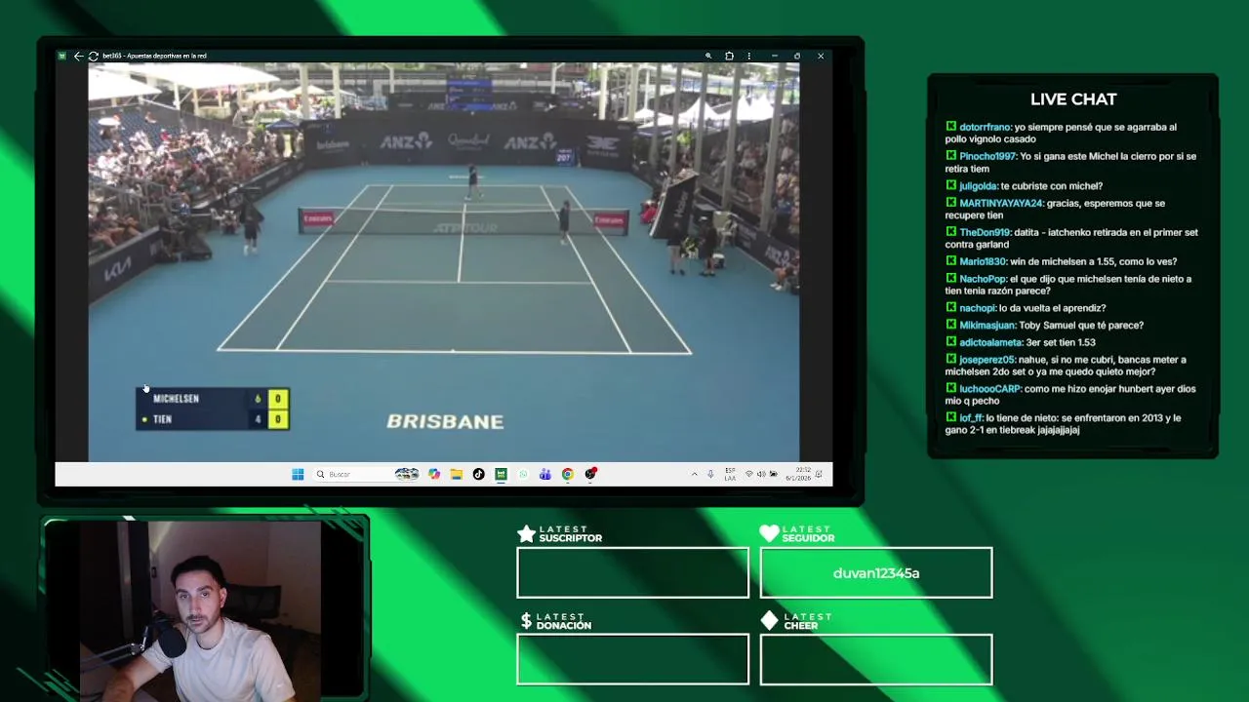Click the Latest Cheer diamond icon
Viewport: 1249px width, 702px height.
[x=769, y=620]
